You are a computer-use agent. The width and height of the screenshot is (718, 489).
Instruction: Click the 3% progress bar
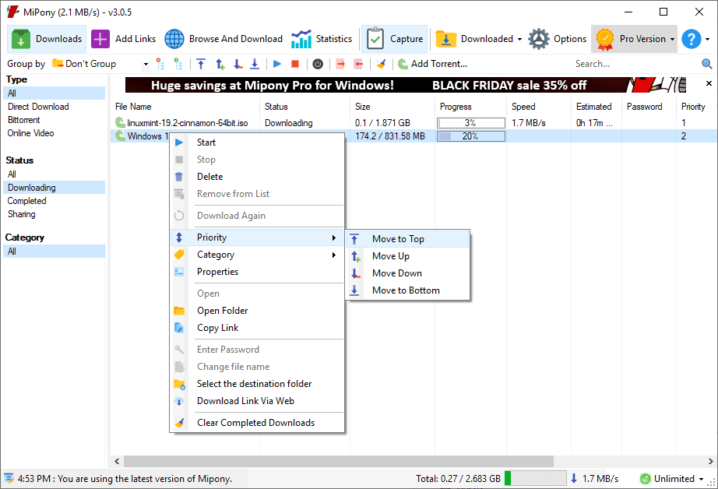470,123
